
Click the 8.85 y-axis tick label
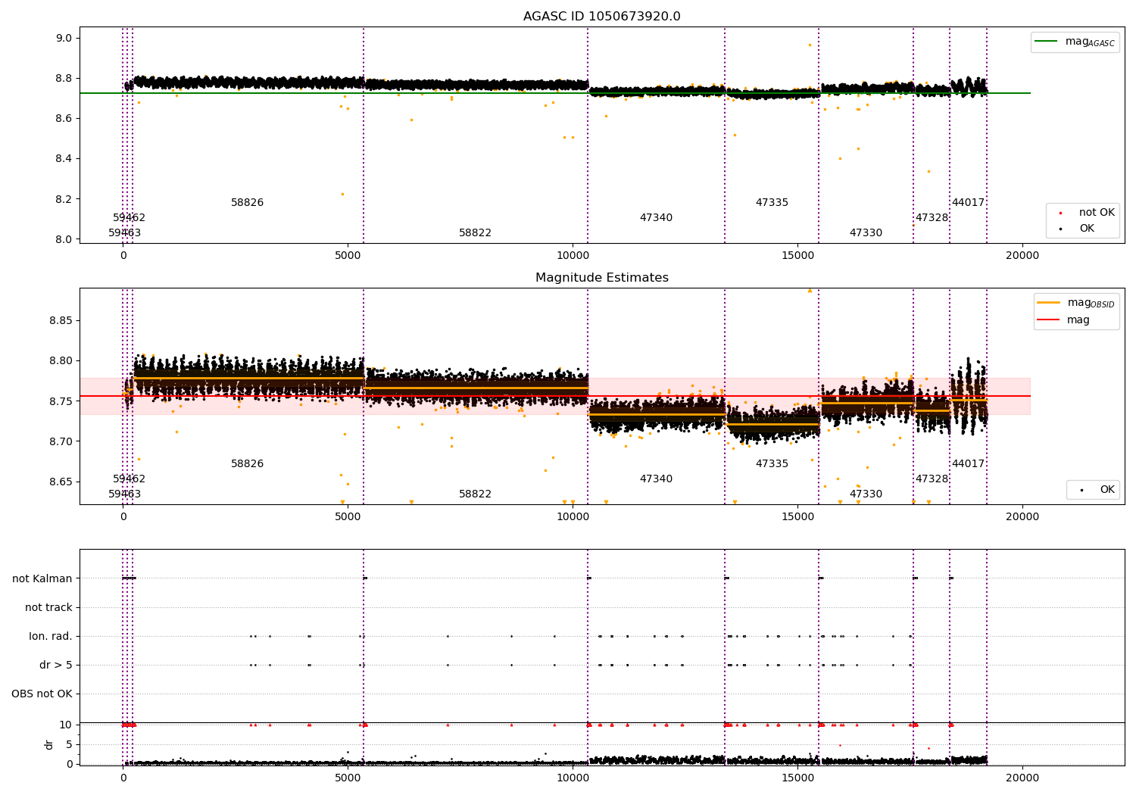point(61,321)
